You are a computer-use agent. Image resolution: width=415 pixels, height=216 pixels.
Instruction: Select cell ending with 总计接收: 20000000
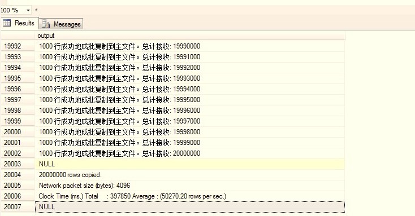(x=190, y=153)
